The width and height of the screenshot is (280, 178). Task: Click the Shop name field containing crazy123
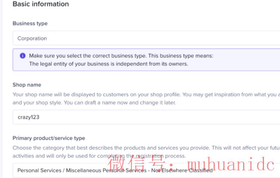146,117
